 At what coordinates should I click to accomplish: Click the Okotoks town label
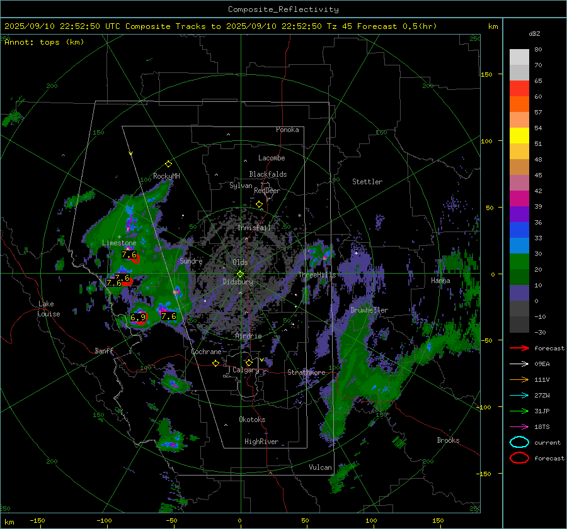point(252,420)
